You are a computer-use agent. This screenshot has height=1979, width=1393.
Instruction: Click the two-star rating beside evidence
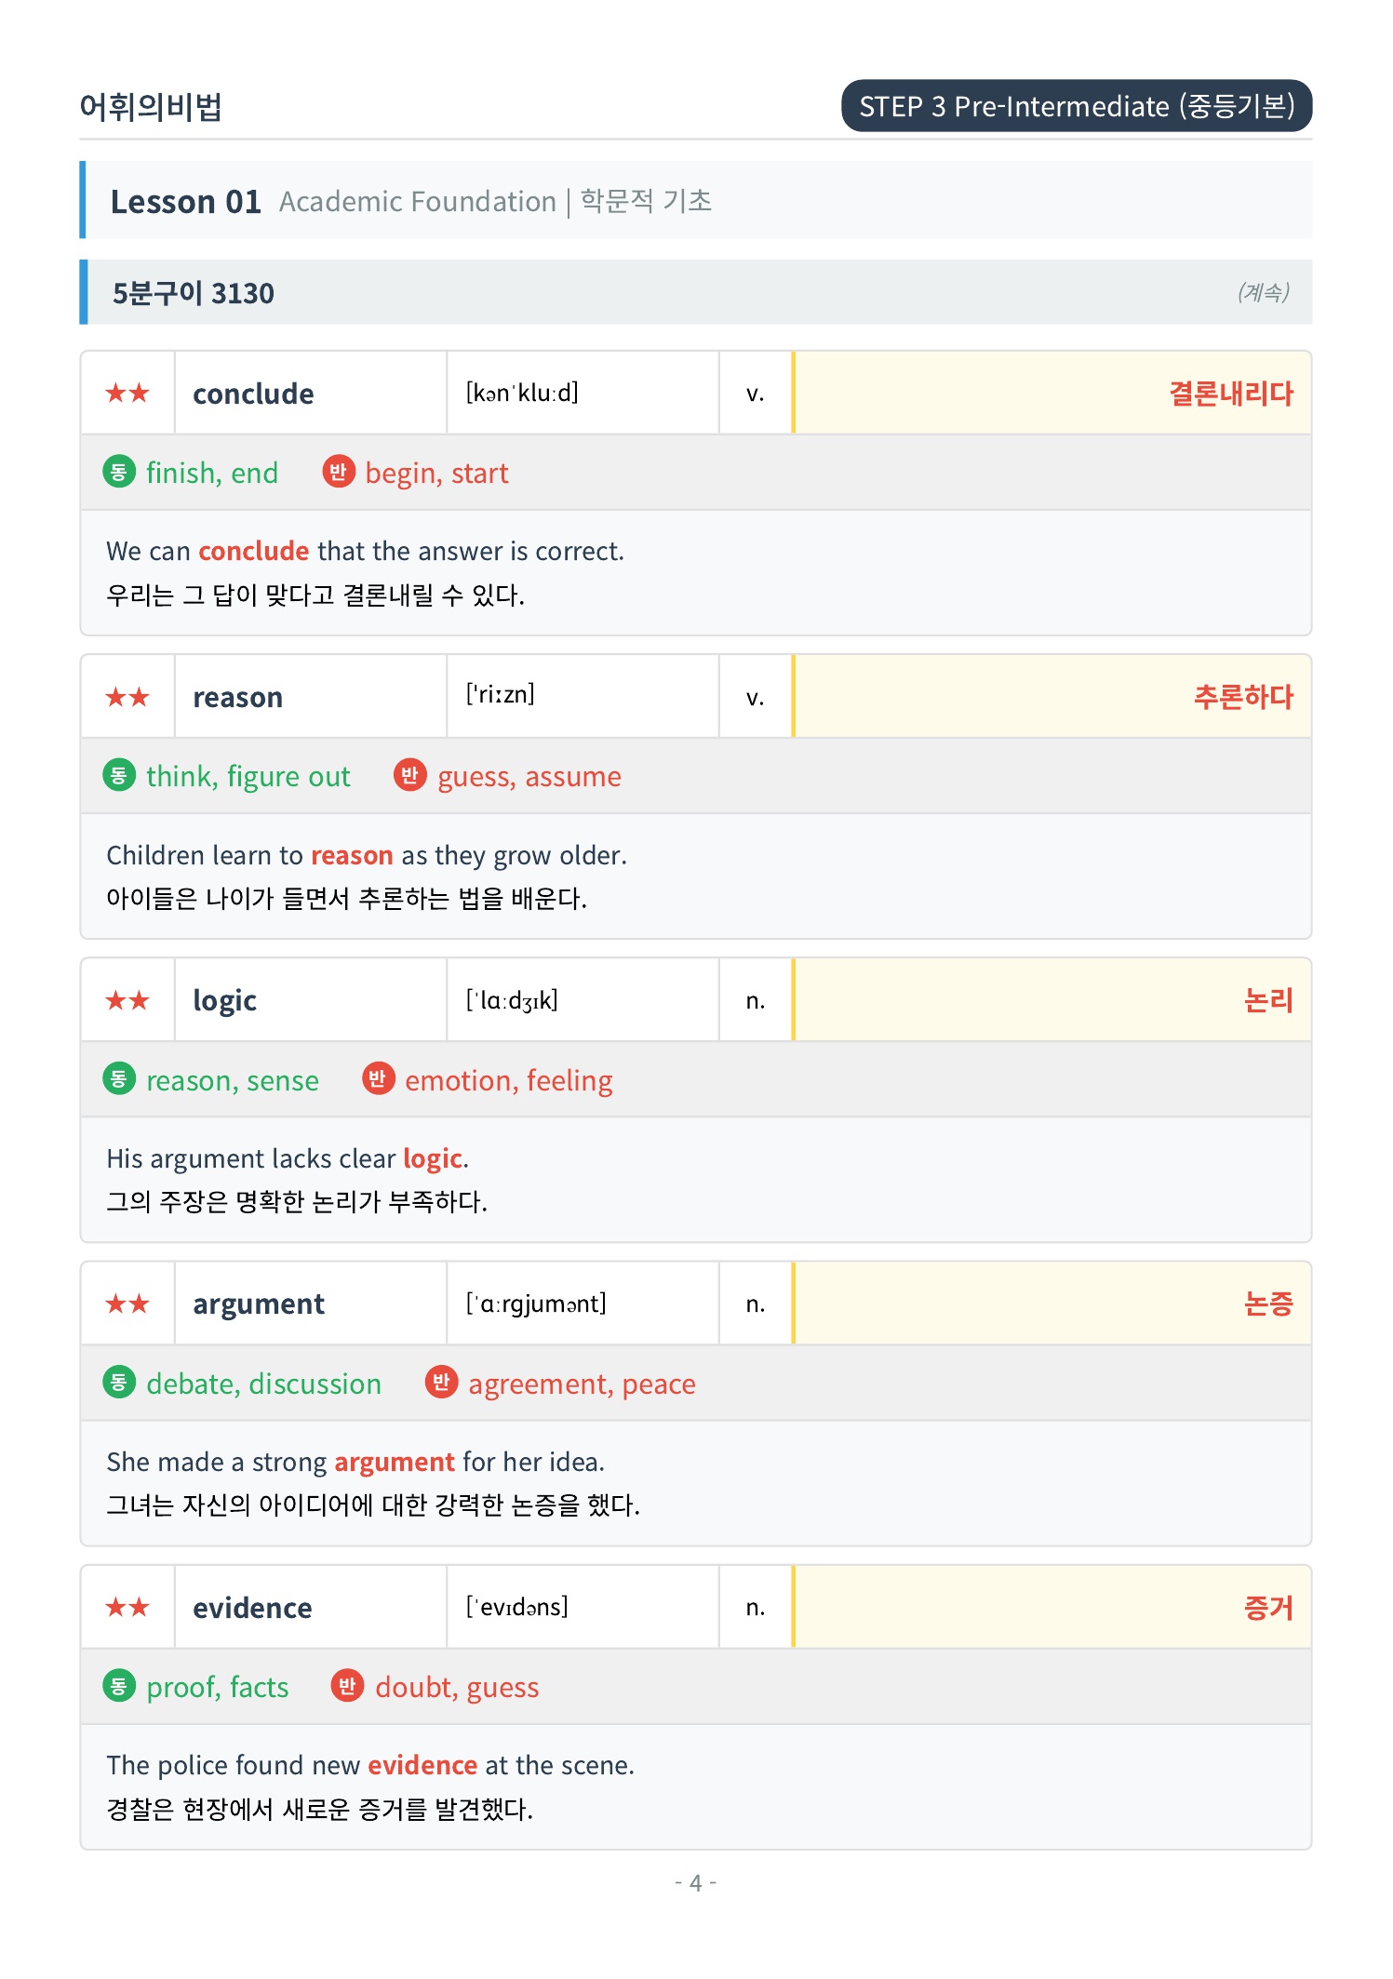[x=127, y=1607]
